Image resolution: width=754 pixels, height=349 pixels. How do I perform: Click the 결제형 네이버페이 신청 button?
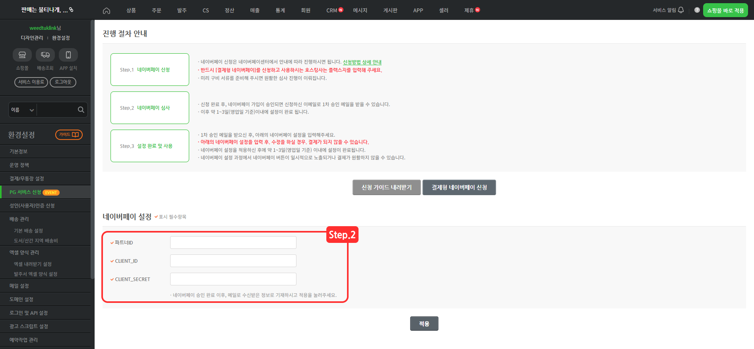point(459,187)
